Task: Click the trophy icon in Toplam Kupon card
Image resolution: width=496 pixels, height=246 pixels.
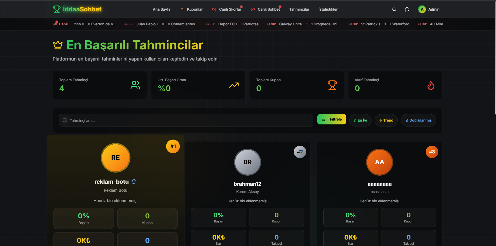Action: coord(332,85)
